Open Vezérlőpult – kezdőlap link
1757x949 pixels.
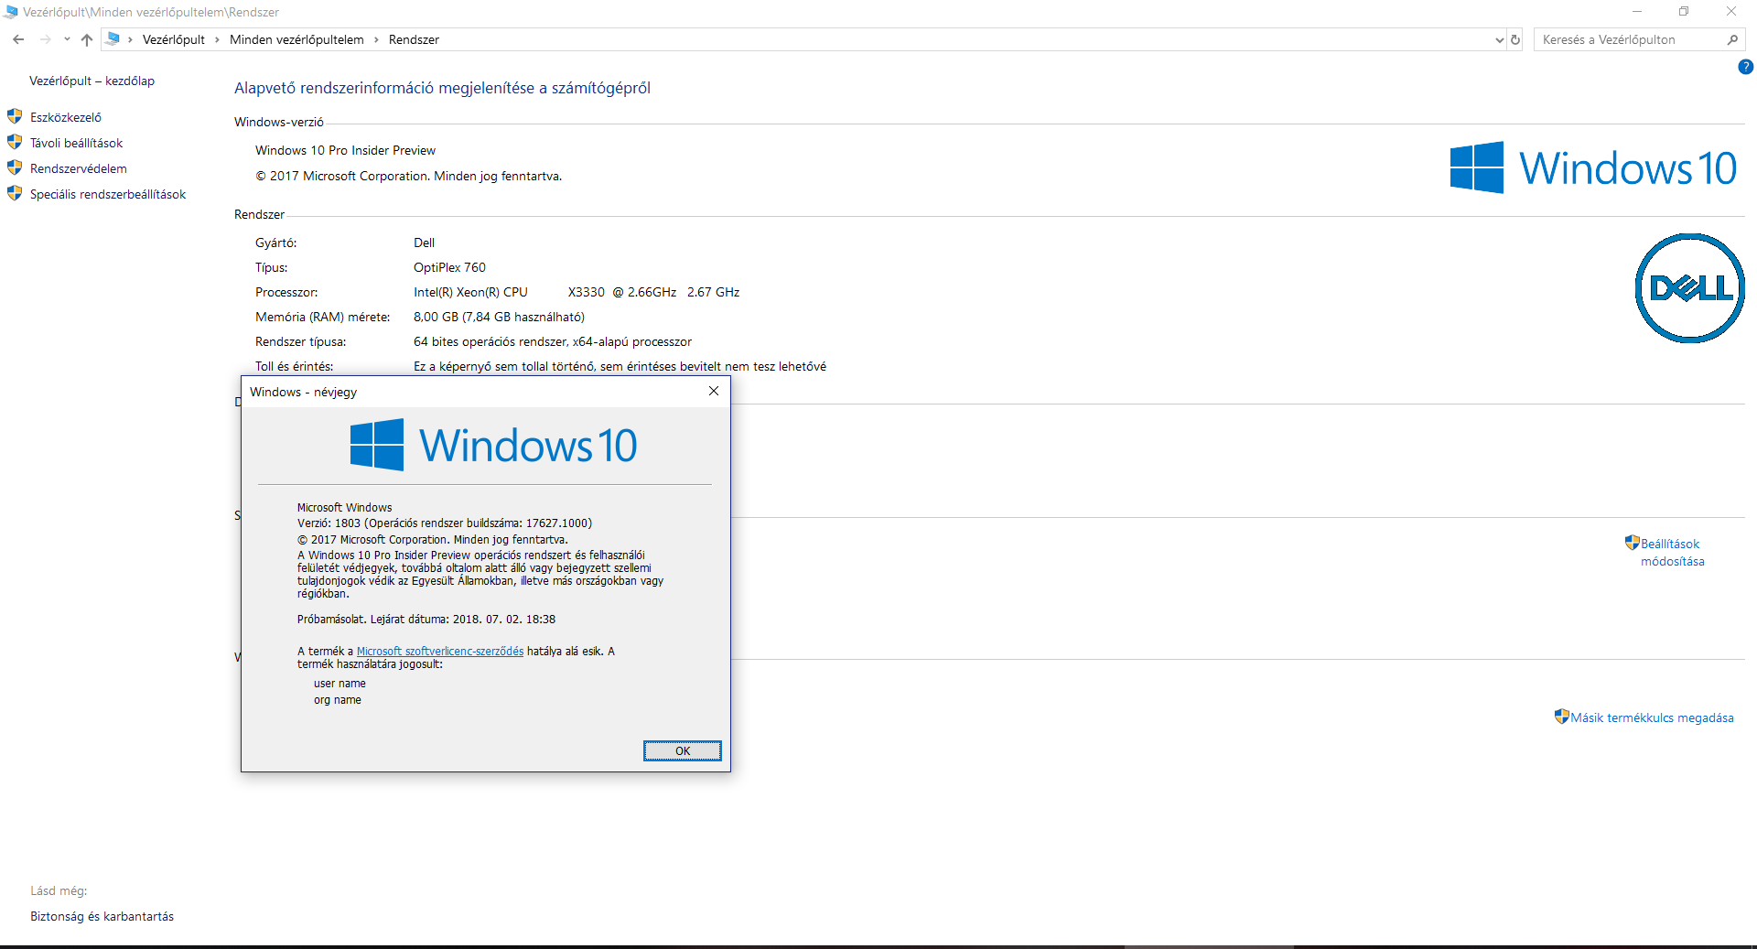pos(92,81)
